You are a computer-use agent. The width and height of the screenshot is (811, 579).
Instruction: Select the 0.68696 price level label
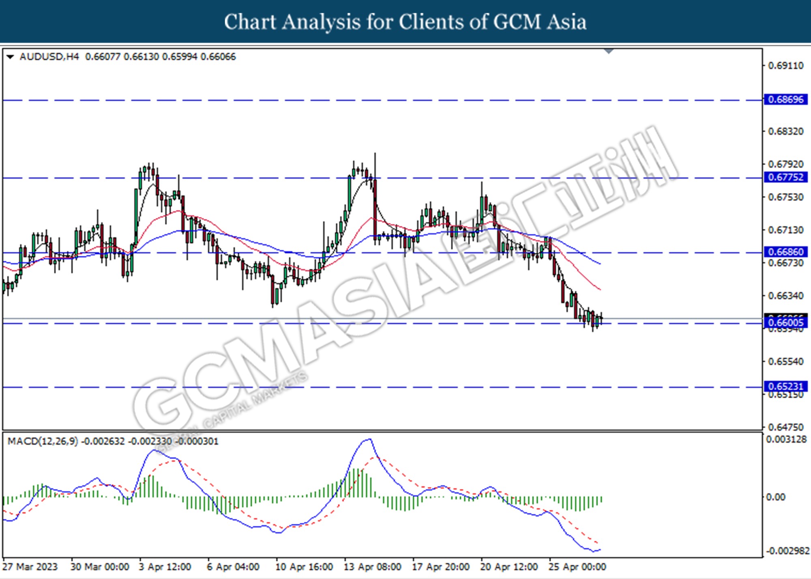coord(785,99)
